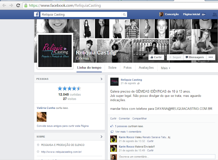Click the info icon next to PESQUISA E PRODUÇÃO
The height and width of the screenshot is (160, 218).
(38, 145)
